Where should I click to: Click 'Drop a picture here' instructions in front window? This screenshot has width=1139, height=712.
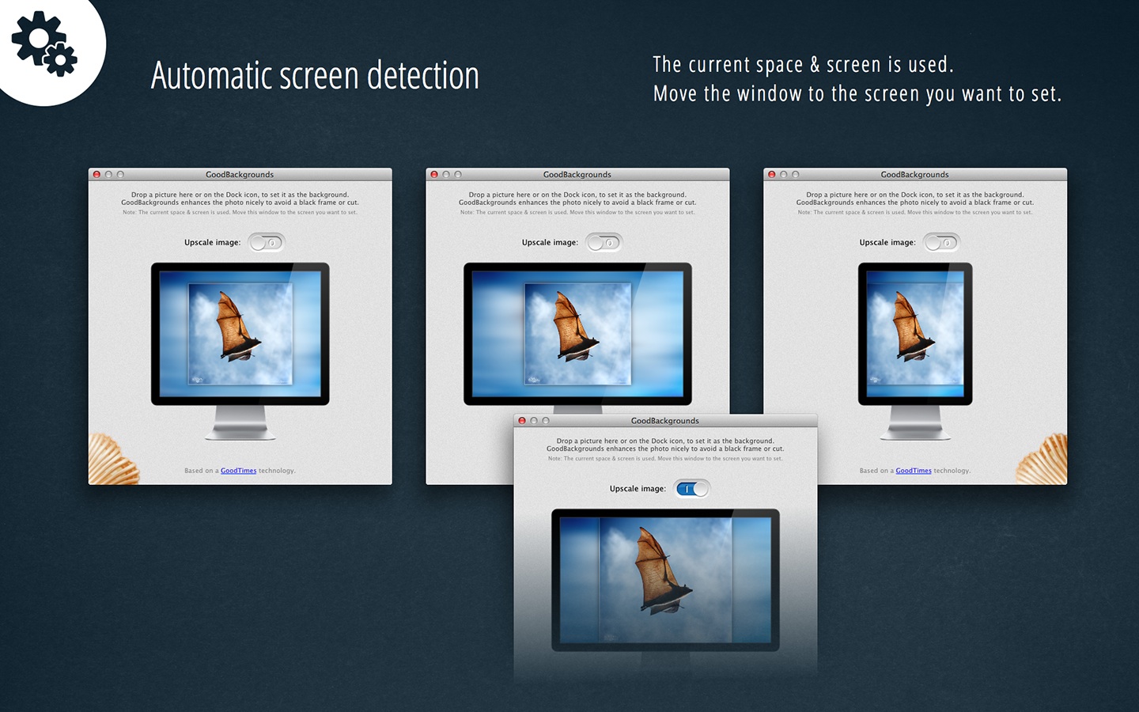point(665,445)
